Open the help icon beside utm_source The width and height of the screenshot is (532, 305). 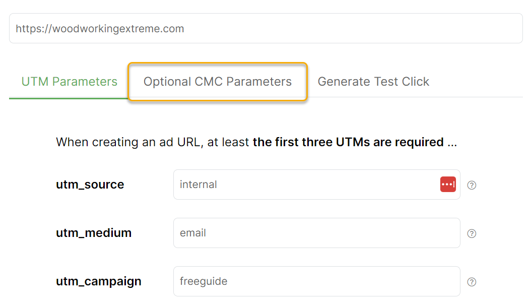(x=472, y=185)
